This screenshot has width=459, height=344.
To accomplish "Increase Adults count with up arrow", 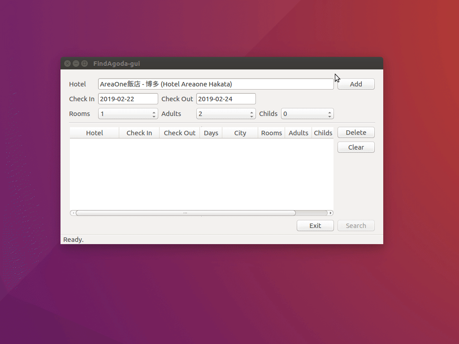I will (252, 112).
